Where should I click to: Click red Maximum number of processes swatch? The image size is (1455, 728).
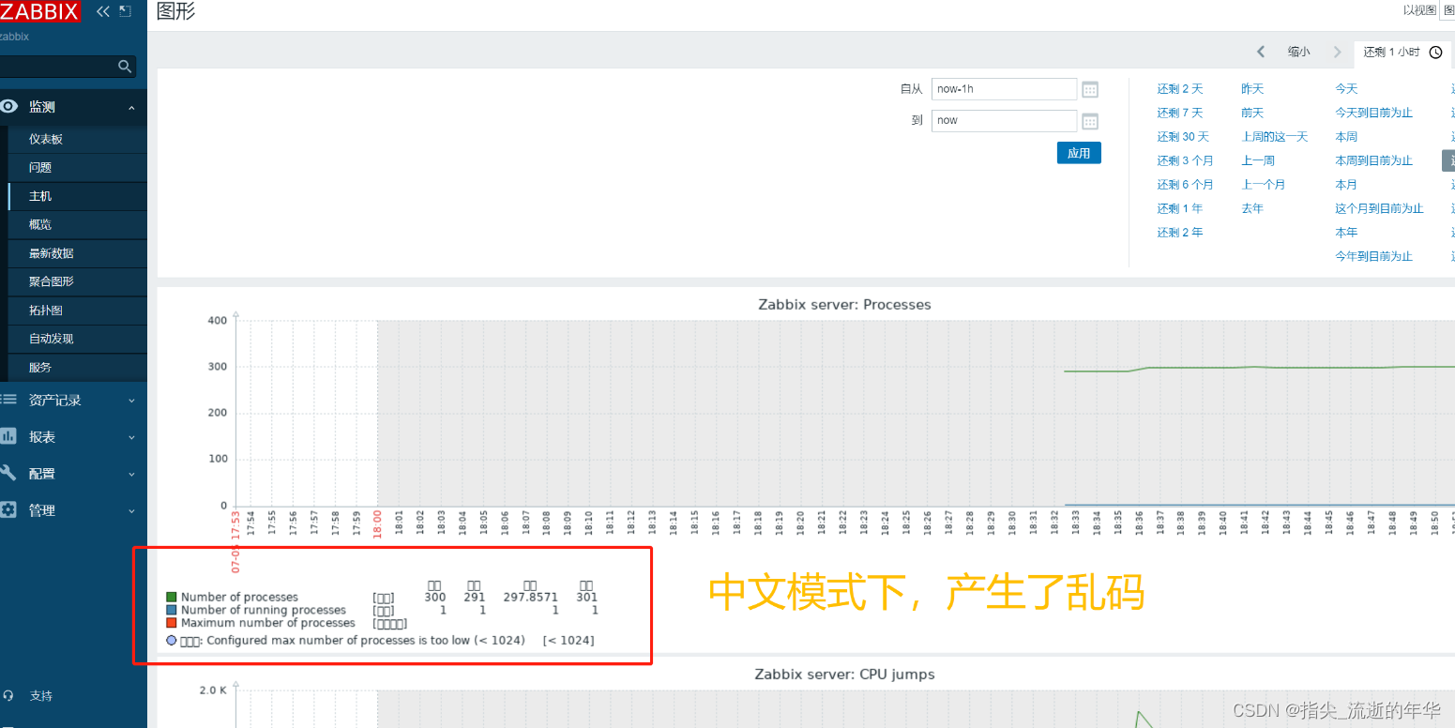172,623
